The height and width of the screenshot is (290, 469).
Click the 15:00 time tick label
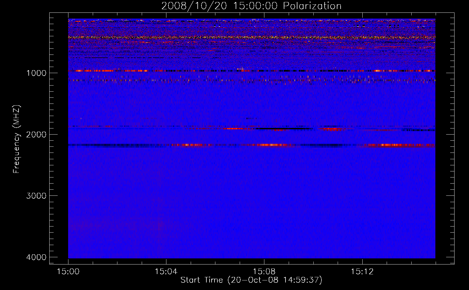tap(68, 272)
